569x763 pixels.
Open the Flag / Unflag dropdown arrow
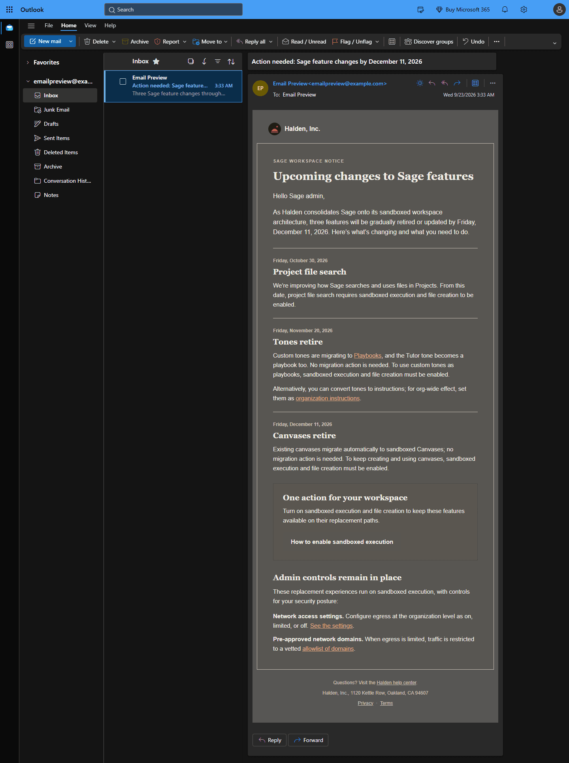point(377,42)
